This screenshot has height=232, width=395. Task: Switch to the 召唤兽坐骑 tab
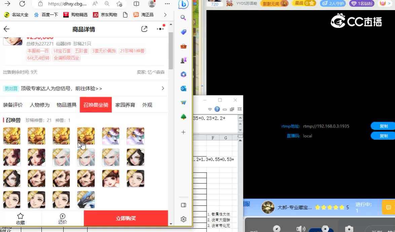[96, 105]
